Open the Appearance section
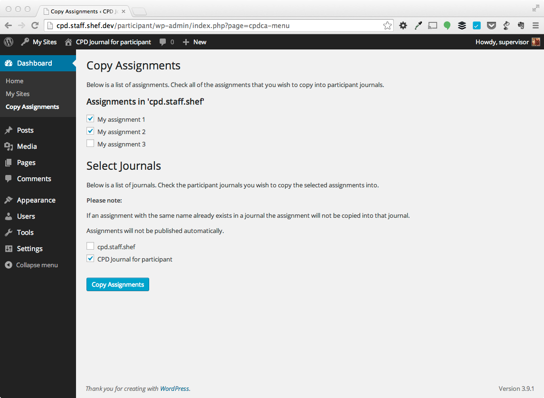544x398 pixels. (36, 200)
